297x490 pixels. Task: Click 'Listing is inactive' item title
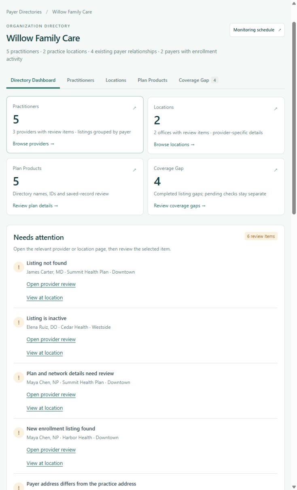pyautogui.click(x=47, y=318)
